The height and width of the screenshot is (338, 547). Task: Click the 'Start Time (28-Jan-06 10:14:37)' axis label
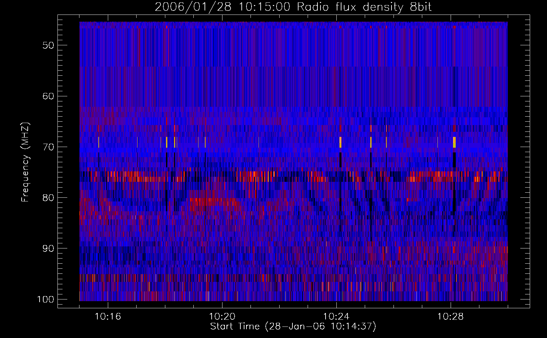(293, 327)
